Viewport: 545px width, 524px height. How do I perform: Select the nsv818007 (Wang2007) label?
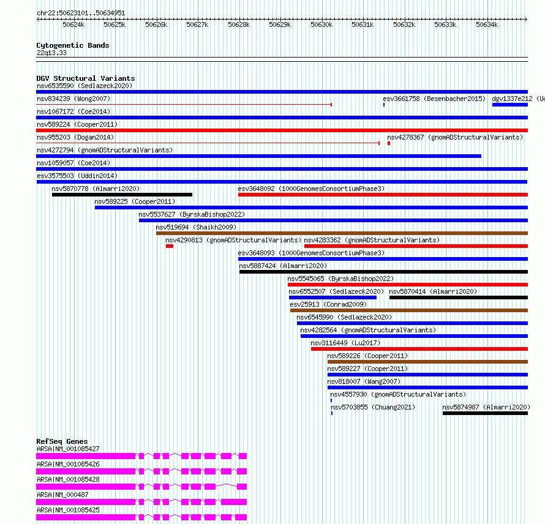coord(364,381)
